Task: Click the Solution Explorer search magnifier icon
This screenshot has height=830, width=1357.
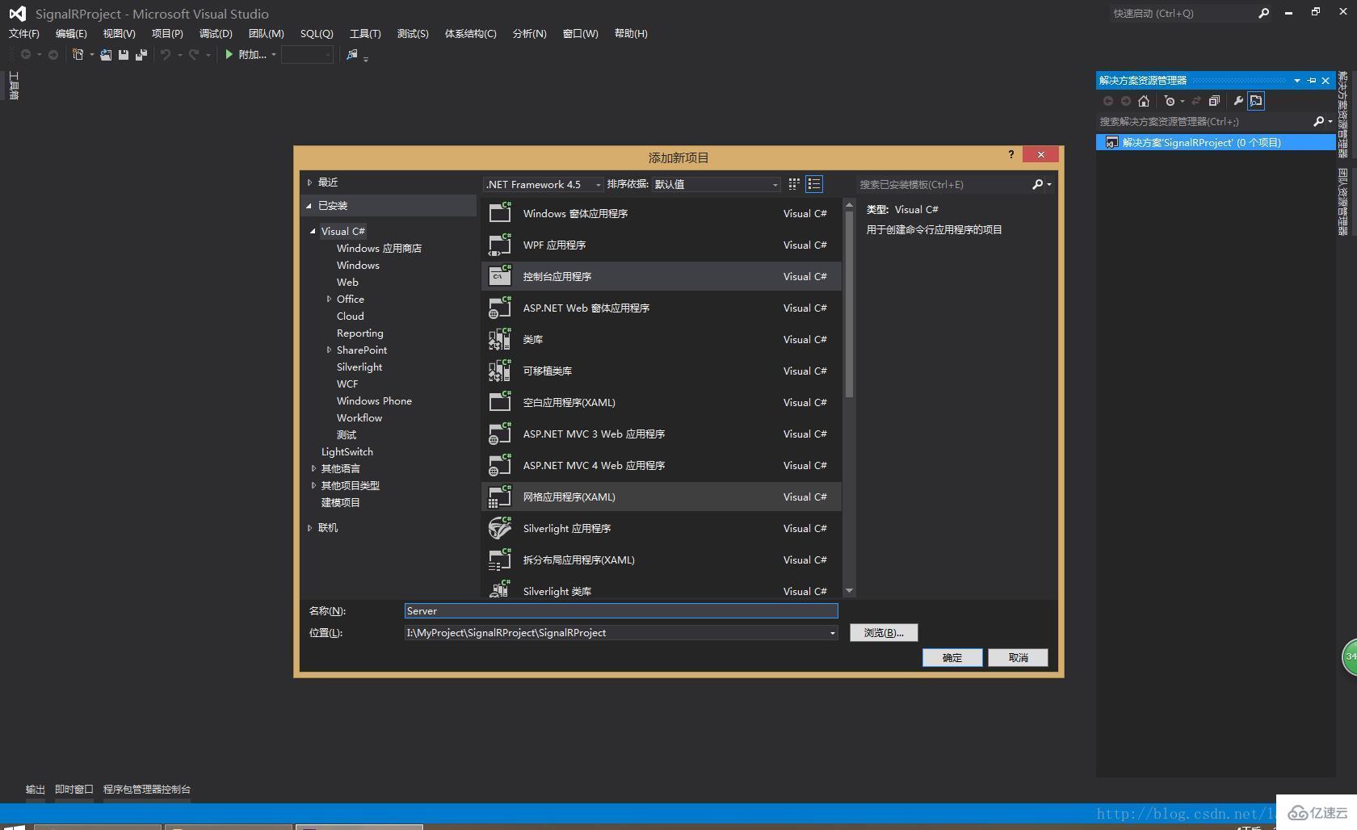Action: (1319, 121)
